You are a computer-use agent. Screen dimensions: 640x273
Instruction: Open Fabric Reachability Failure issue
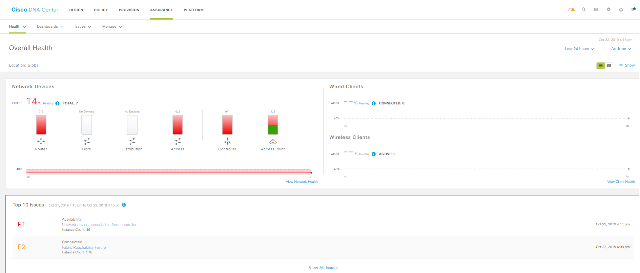[84, 247]
